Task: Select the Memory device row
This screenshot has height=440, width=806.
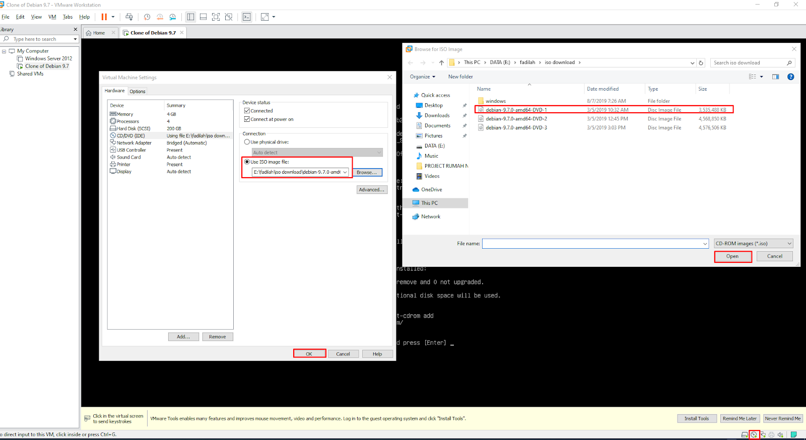Action: coord(170,114)
